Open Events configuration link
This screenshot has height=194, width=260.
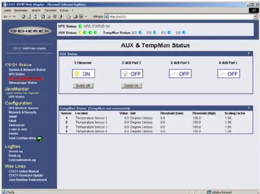13,134
